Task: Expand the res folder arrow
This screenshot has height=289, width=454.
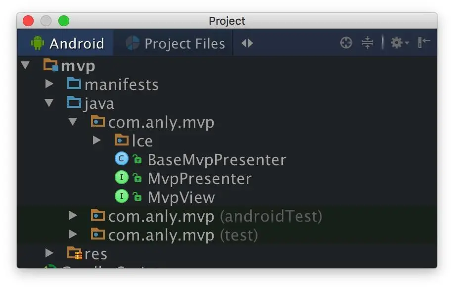Action: point(49,253)
